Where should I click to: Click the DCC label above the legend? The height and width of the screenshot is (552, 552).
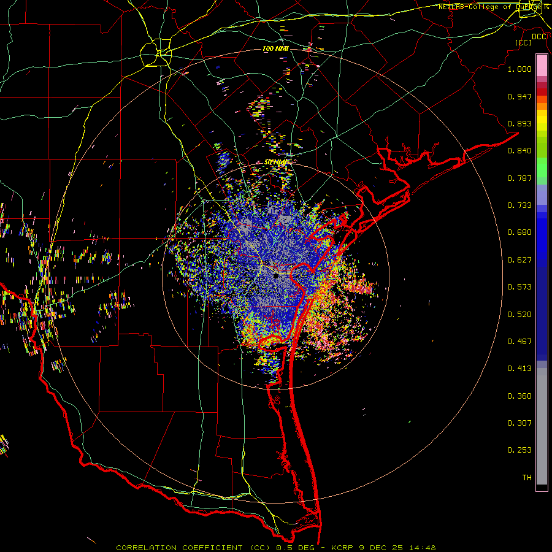click(539, 36)
